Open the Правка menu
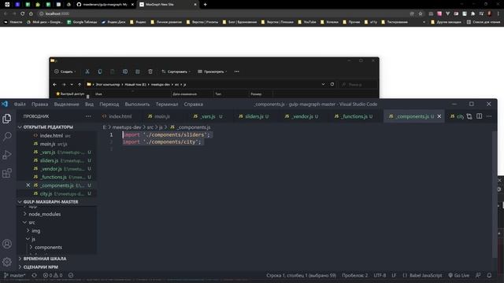This screenshot has height=283, width=504. 40,105
